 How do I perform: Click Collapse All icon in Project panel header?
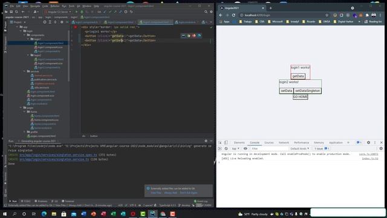tap(55, 22)
